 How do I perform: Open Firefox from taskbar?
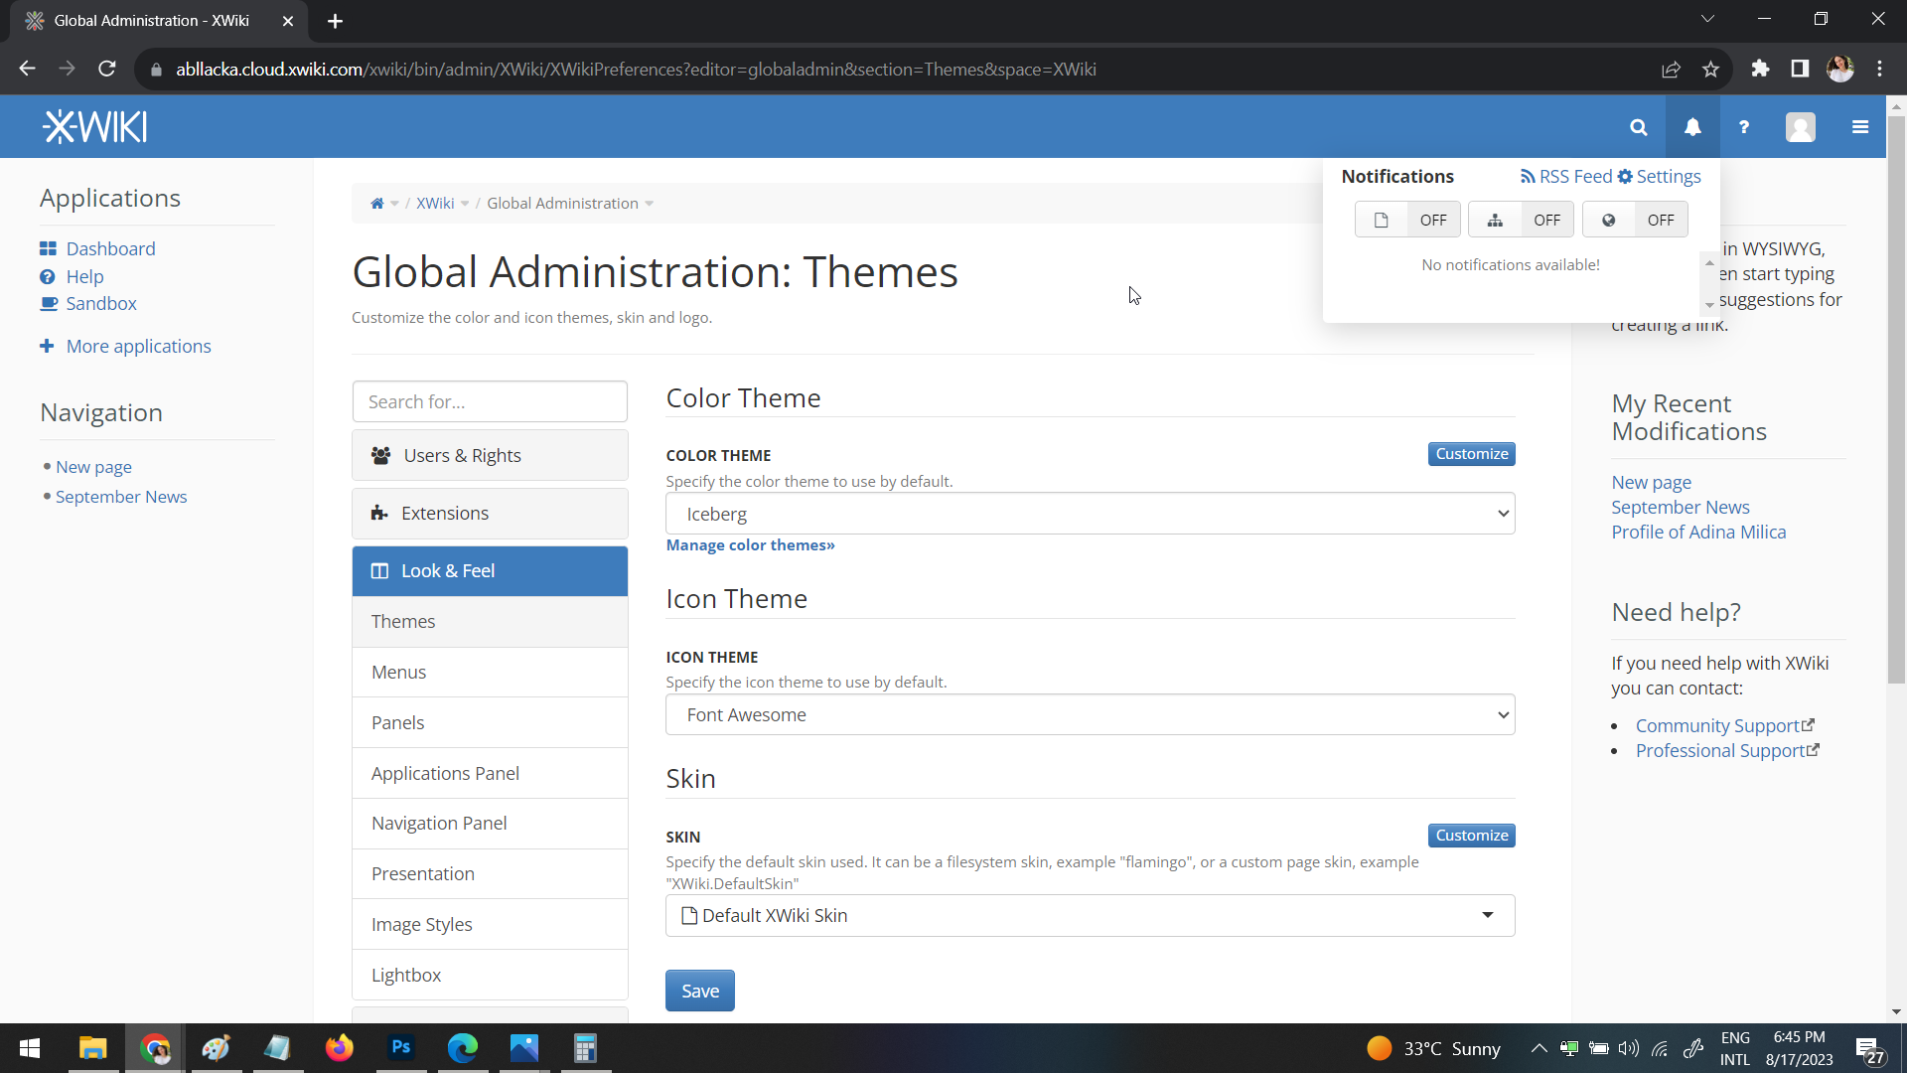click(340, 1048)
